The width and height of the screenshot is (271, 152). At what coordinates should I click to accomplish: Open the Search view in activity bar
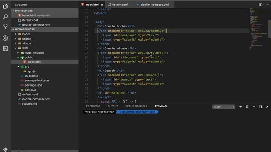(5, 17)
